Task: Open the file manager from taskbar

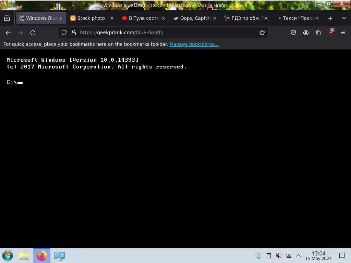Action: (x=24, y=255)
